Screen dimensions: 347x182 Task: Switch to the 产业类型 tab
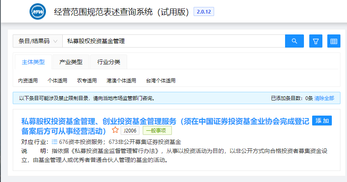pos(71,62)
